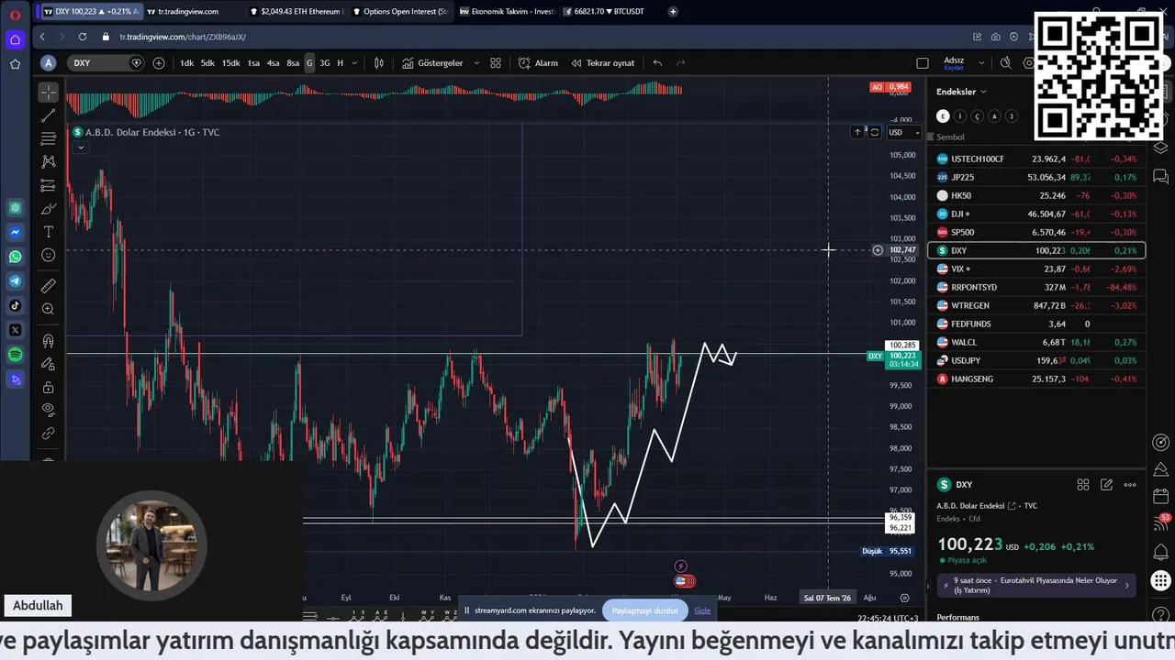
Task: Open the news feed icon with 53 badge
Action: pyautogui.click(x=1161, y=523)
